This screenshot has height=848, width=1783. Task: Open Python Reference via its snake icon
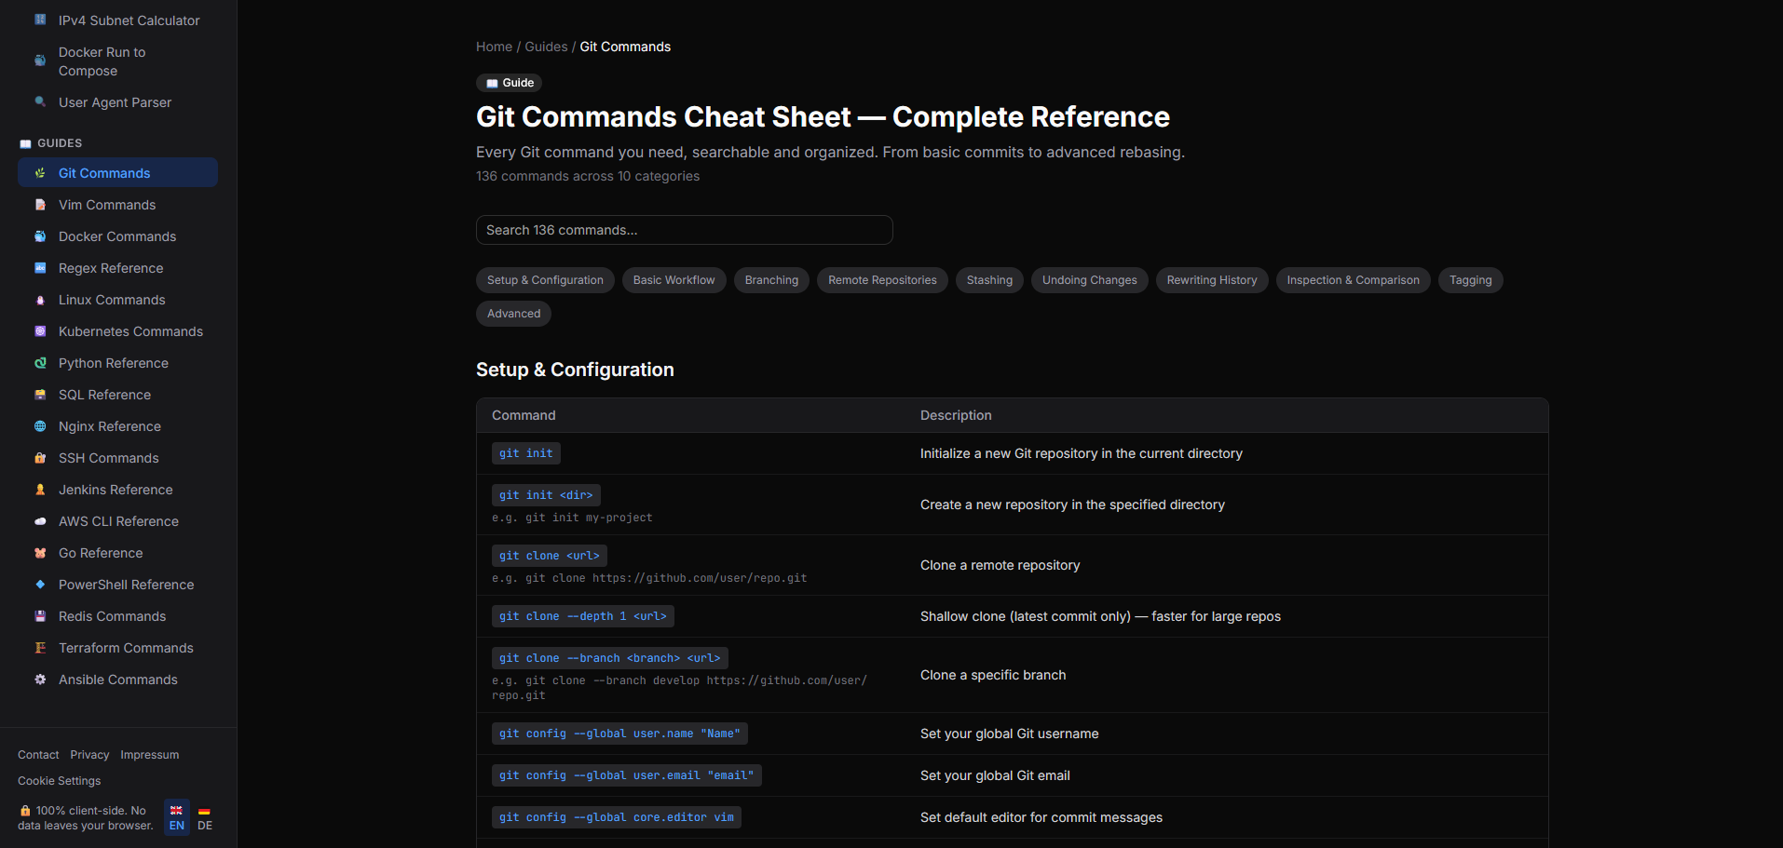(x=39, y=363)
